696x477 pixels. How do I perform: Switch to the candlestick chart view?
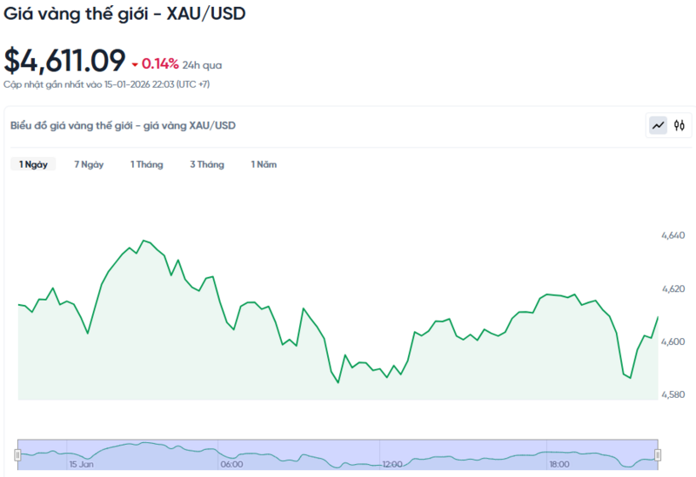point(679,126)
